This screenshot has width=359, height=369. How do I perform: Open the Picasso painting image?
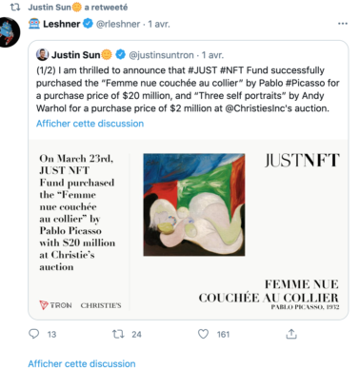tap(194, 204)
